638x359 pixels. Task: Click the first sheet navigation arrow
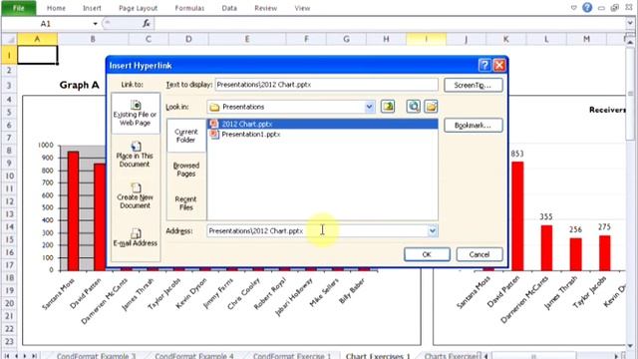coord(7,355)
